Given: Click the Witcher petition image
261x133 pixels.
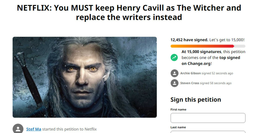Looking at the screenshot, I should 85,77.
